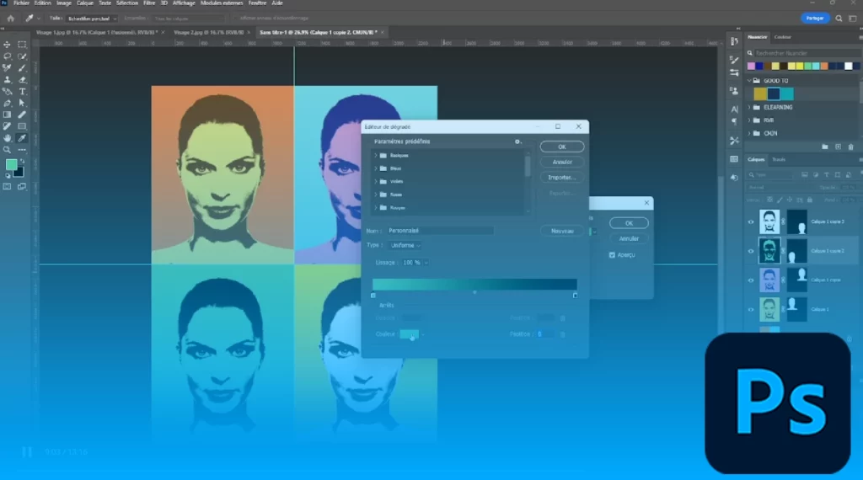Click the Partager button
This screenshot has width=863, height=480.
pos(815,19)
